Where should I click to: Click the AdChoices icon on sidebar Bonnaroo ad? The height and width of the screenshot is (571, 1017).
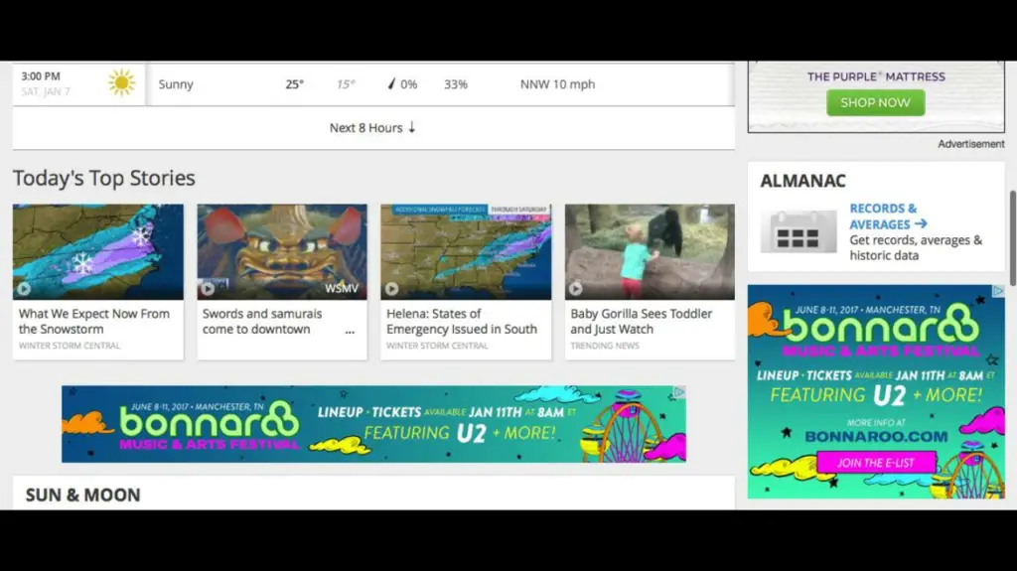point(998,291)
